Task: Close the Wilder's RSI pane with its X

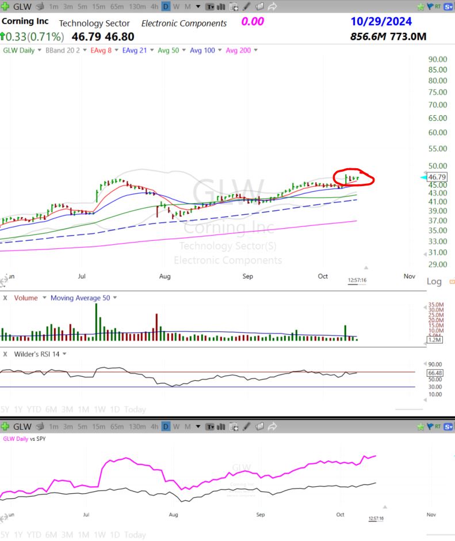Action: click(5, 354)
